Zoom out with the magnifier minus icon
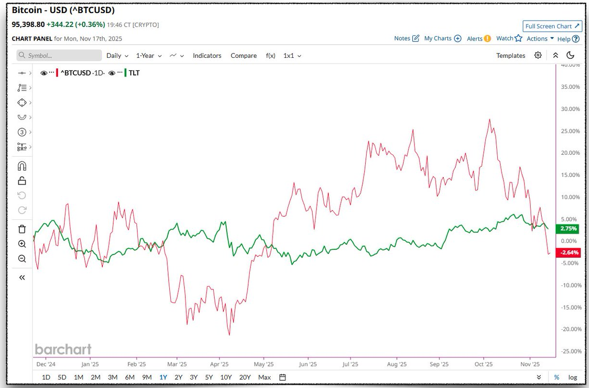This screenshot has height=388, width=589. [22, 259]
